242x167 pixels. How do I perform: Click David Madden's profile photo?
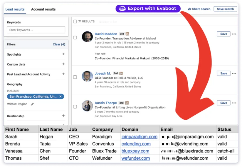coord(87,37)
